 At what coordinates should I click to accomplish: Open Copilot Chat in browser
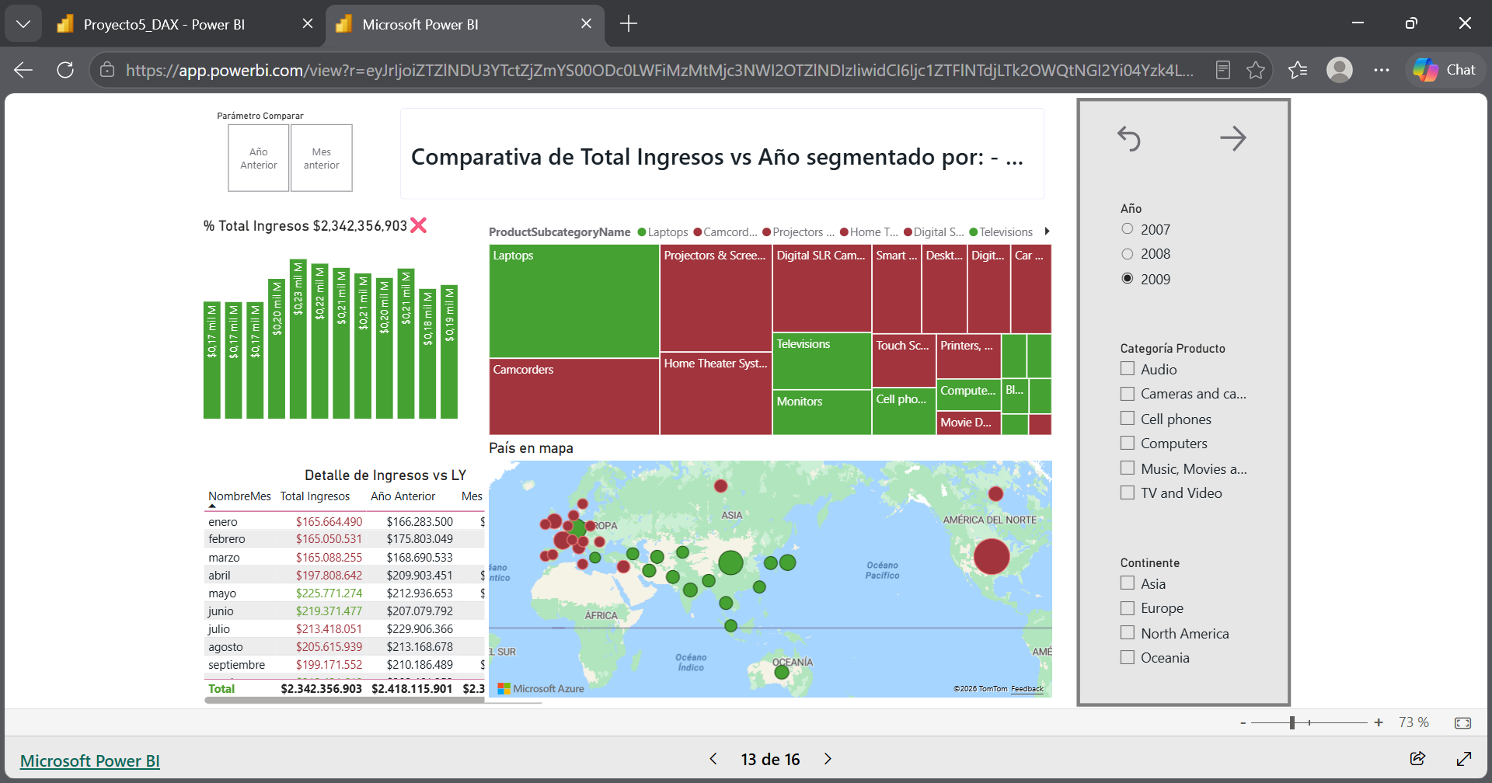click(1445, 70)
